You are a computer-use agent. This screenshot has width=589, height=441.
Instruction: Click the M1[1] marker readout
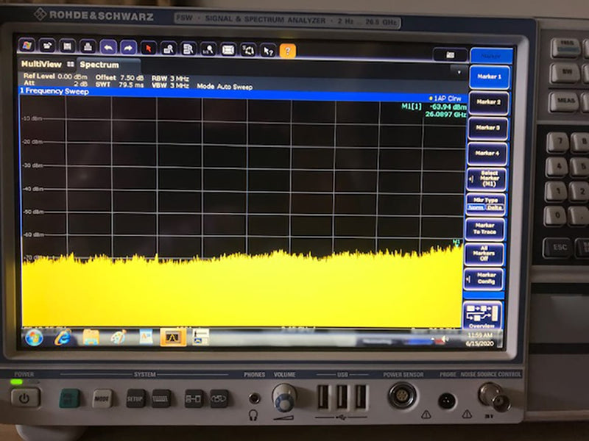tap(412, 106)
